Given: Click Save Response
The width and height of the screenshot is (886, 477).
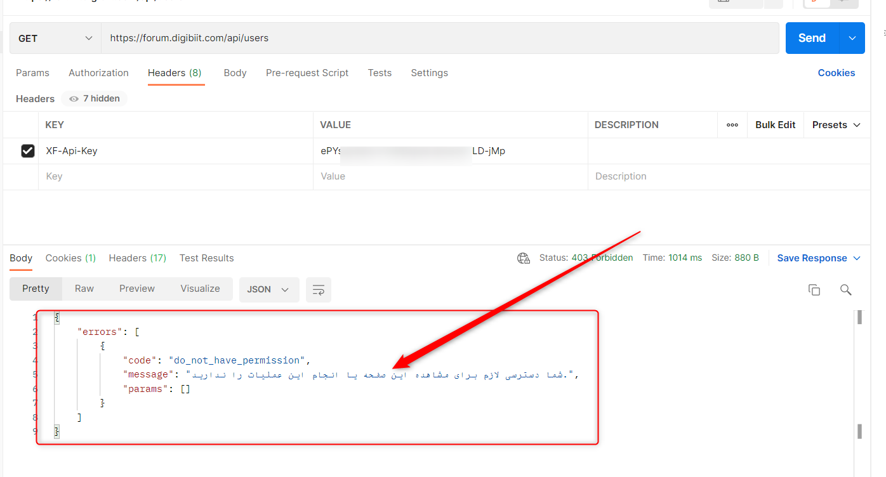Looking at the screenshot, I should [x=812, y=258].
